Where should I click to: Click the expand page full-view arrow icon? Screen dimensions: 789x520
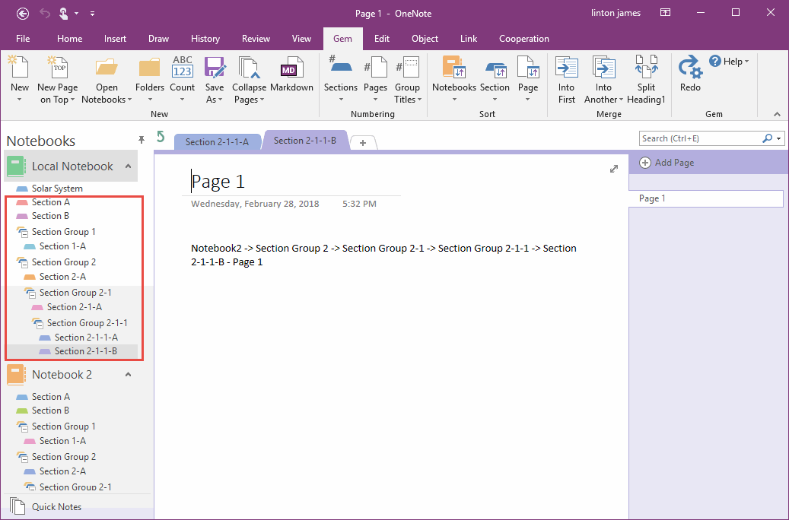(x=614, y=169)
